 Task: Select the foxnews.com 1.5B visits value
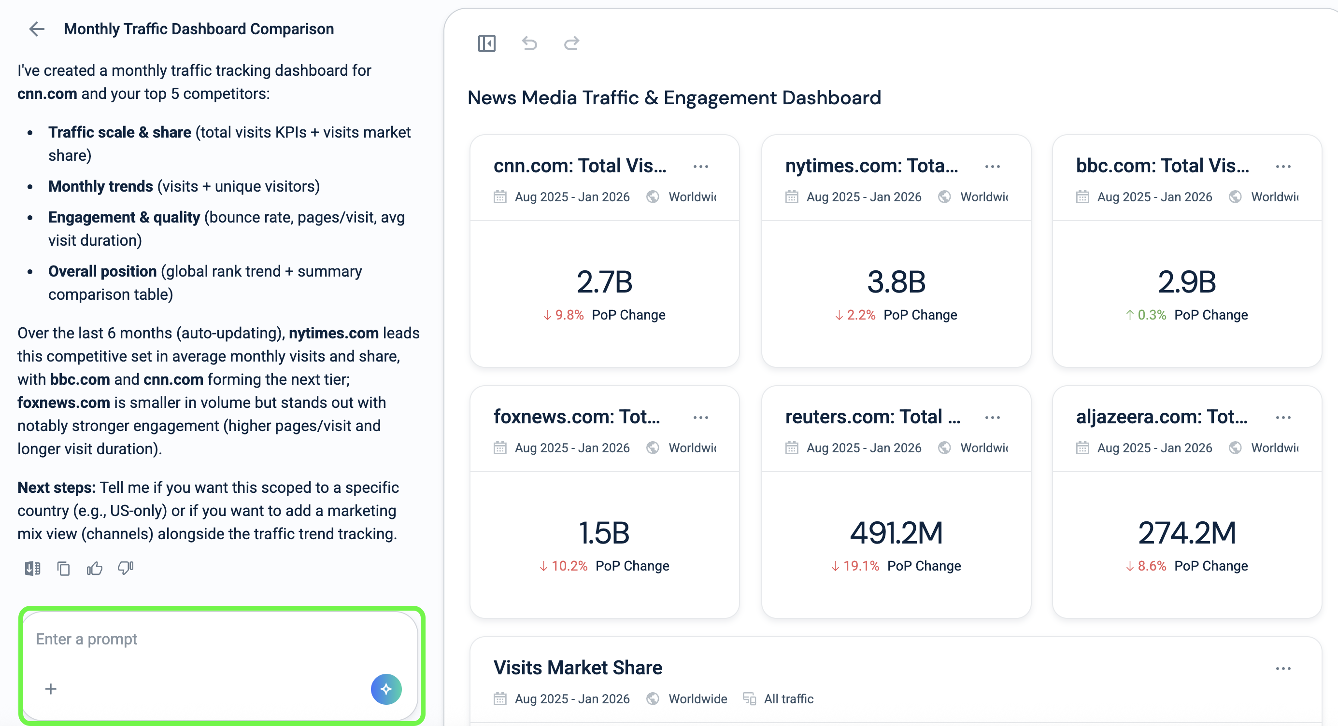[604, 533]
